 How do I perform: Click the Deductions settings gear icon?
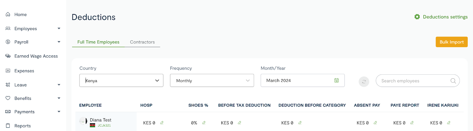[417, 17]
